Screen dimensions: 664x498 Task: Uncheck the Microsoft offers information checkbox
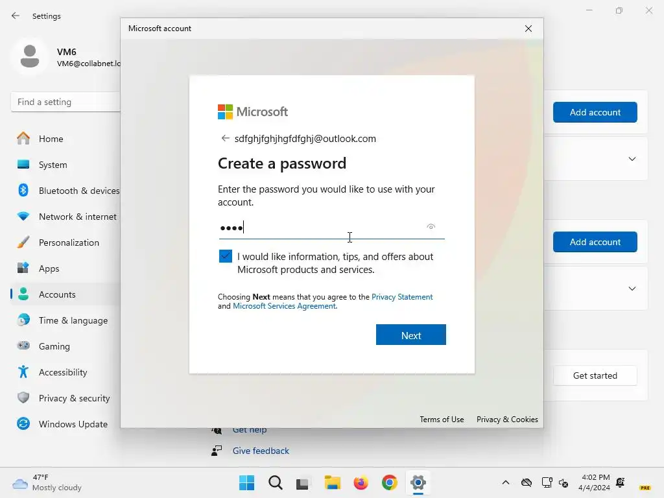[225, 255]
